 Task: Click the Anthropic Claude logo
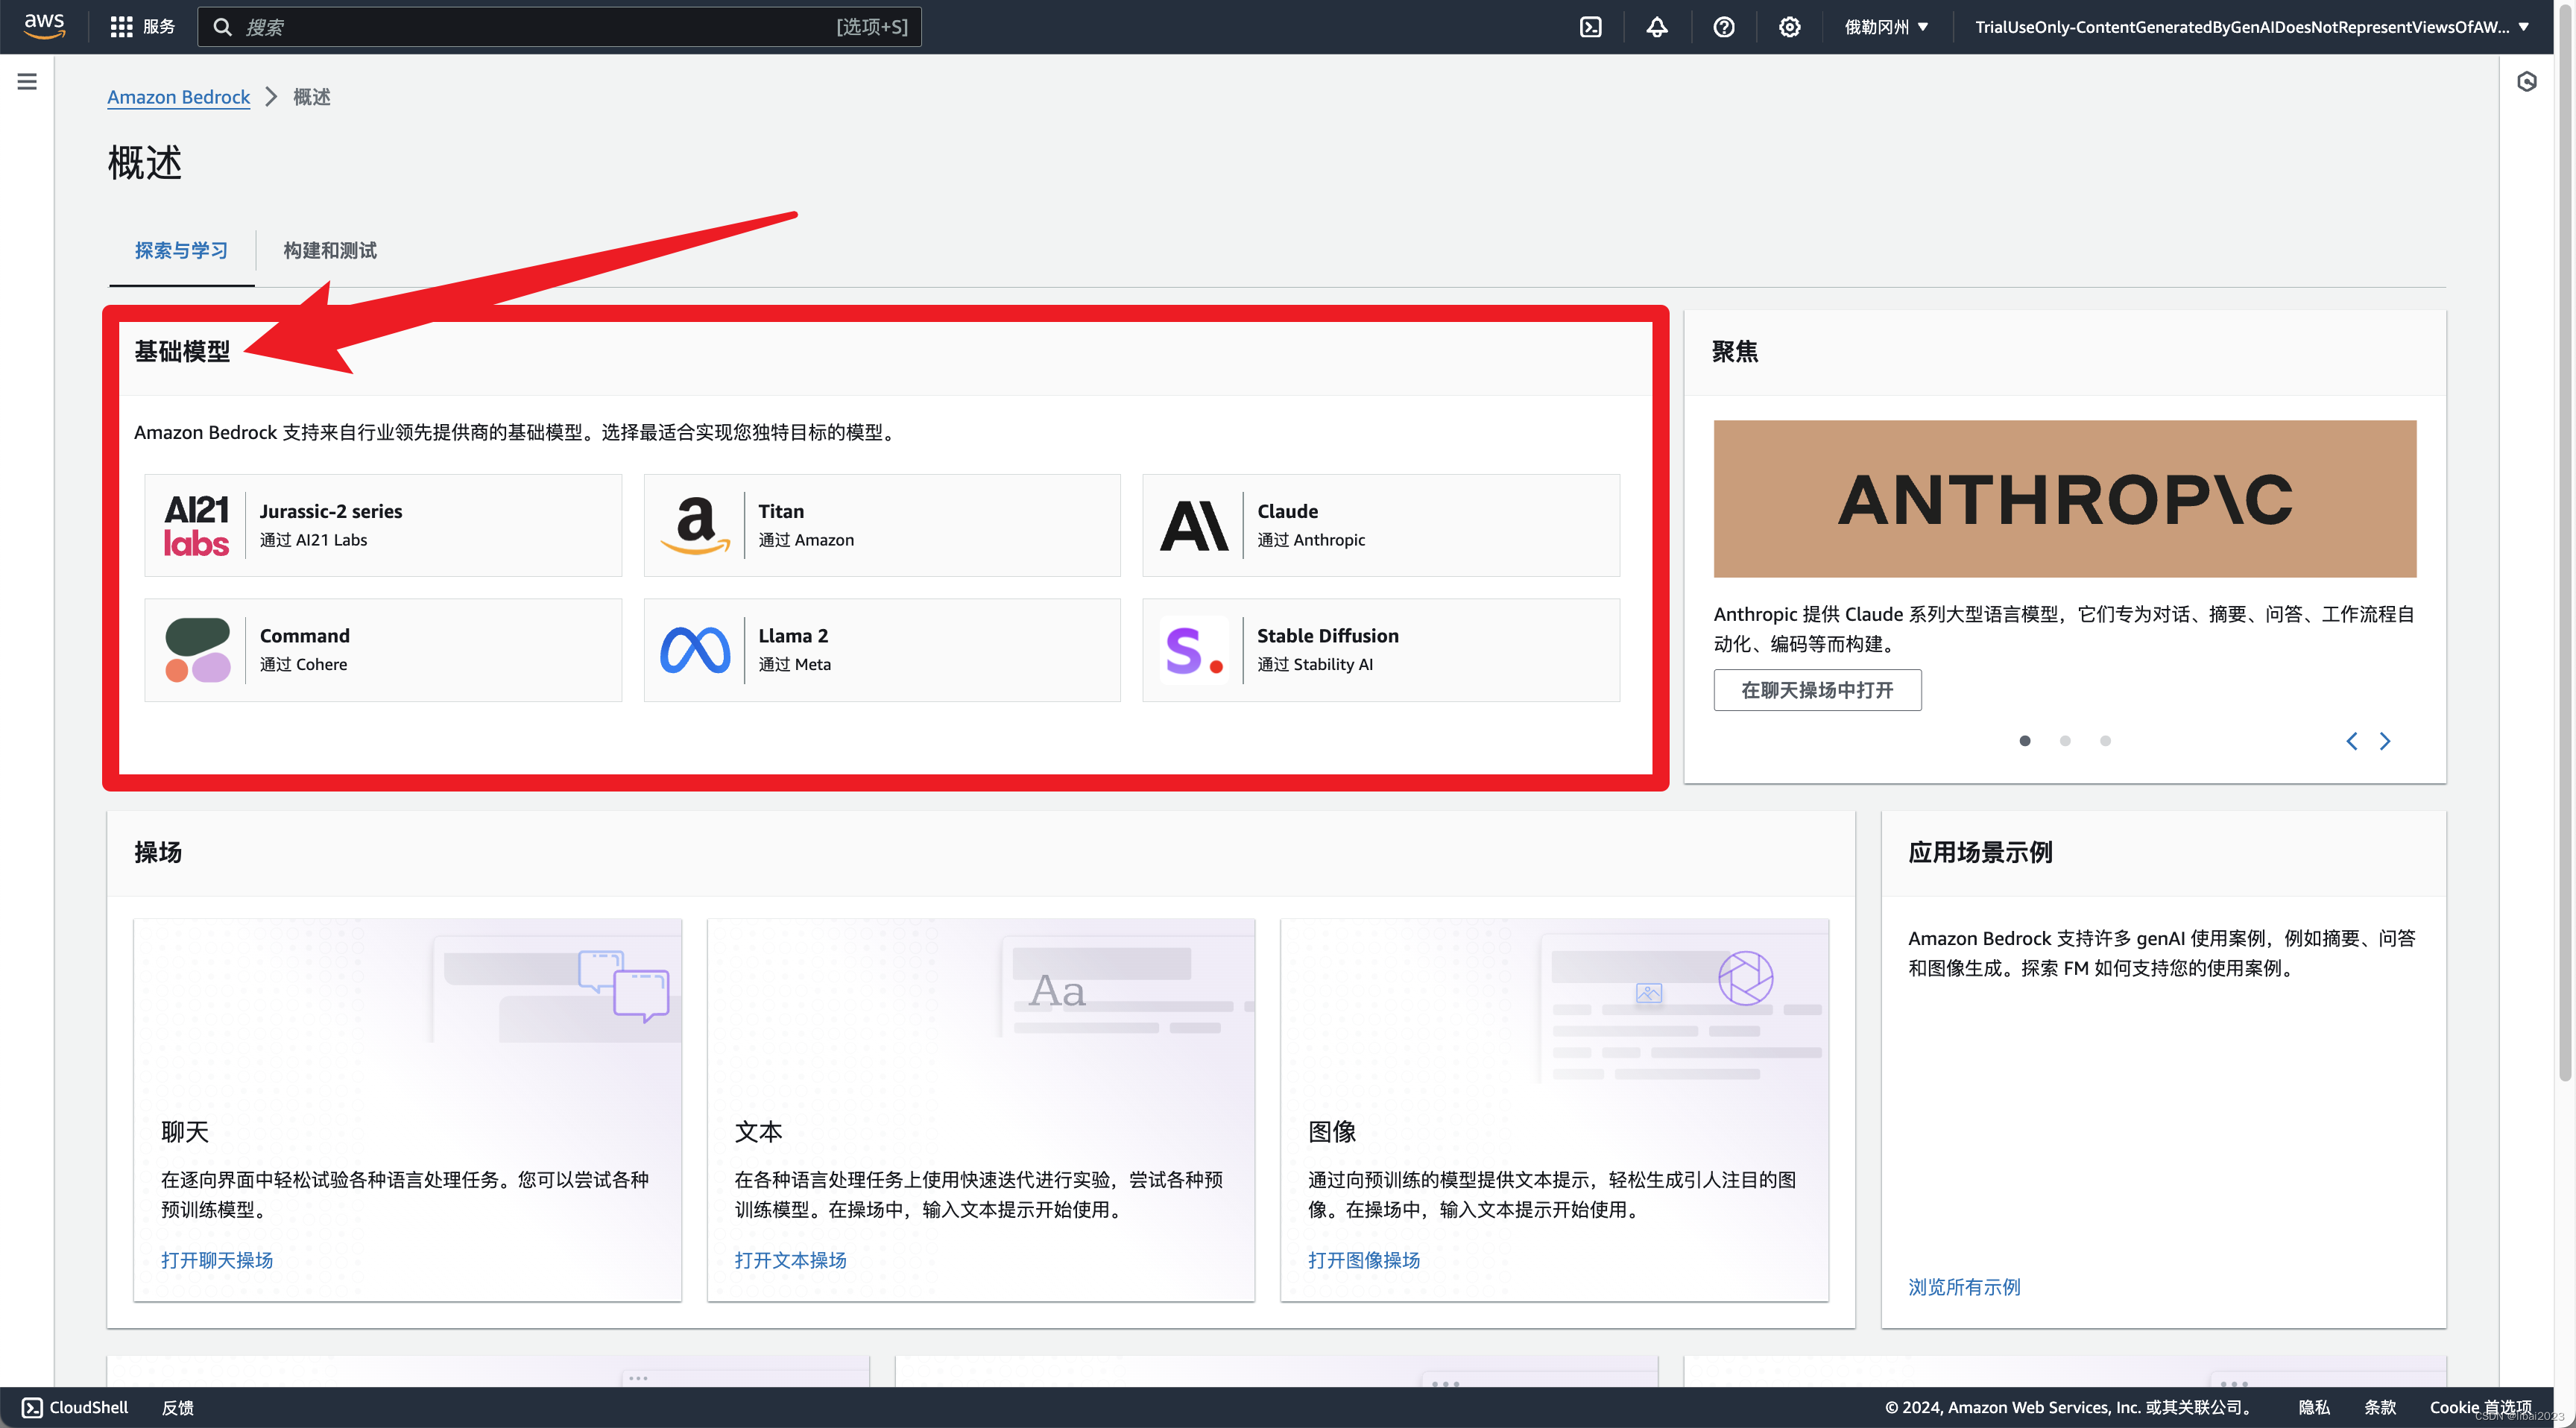[1194, 525]
